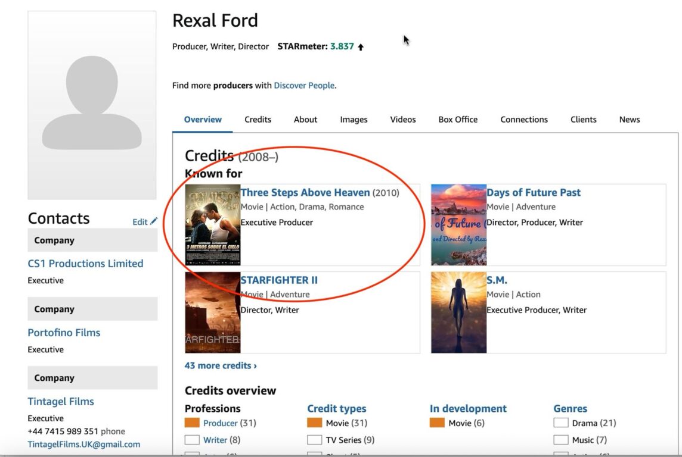The width and height of the screenshot is (682, 457).
Task: Open the S.M. movie poster
Action: click(x=459, y=312)
